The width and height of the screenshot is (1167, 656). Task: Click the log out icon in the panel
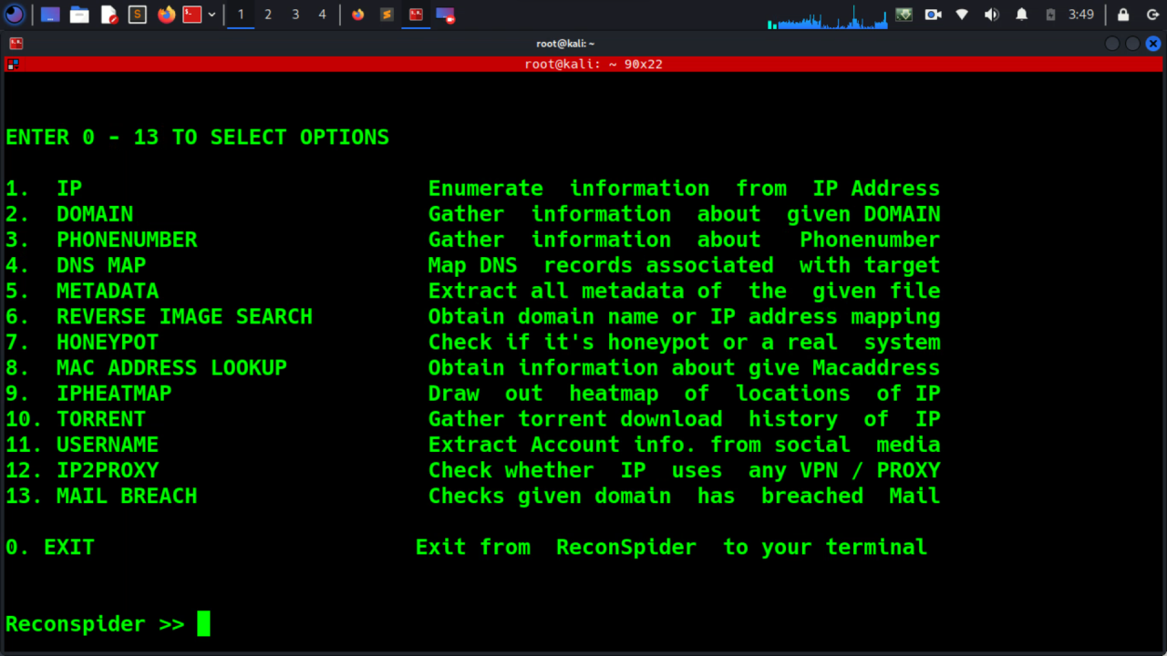click(1154, 14)
